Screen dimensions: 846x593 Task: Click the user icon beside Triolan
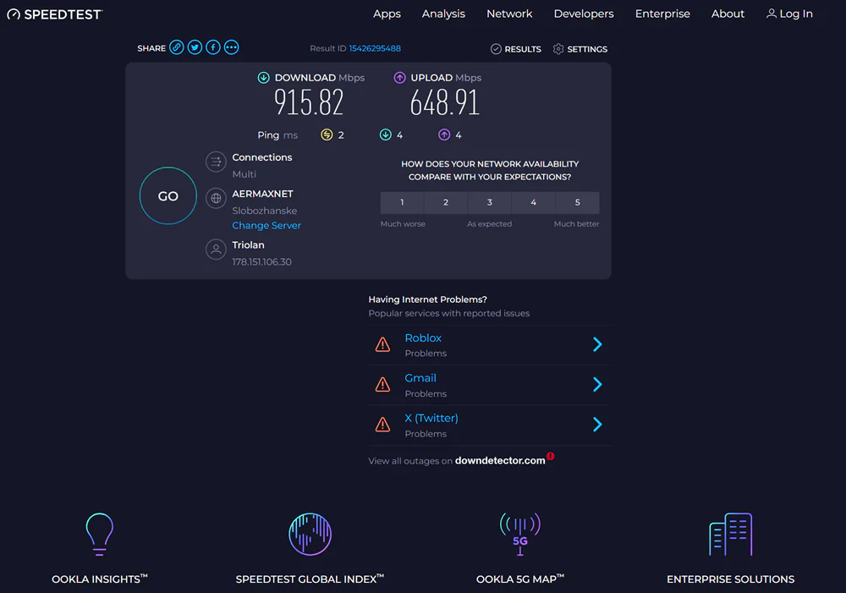coord(216,250)
